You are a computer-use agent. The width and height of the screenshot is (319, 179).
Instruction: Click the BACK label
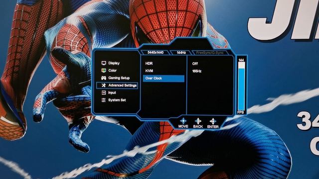tap(198, 126)
